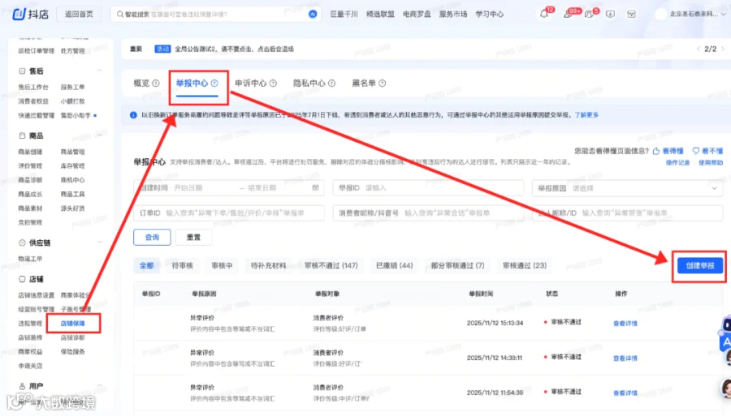Click the thumbs-up 看得懂 icon
Viewport: 731px width, 416px height.
656,151
